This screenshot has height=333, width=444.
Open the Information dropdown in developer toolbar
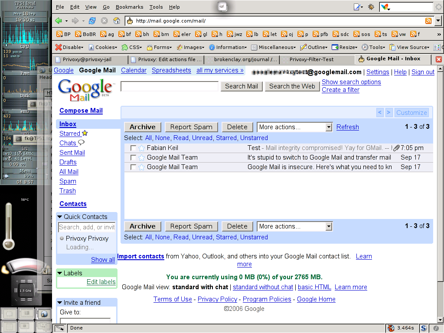(x=228, y=47)
